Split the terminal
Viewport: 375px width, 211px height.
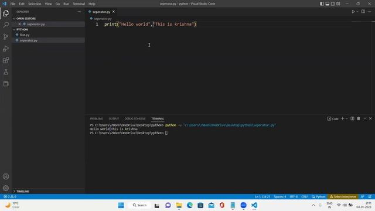point(352,118)
